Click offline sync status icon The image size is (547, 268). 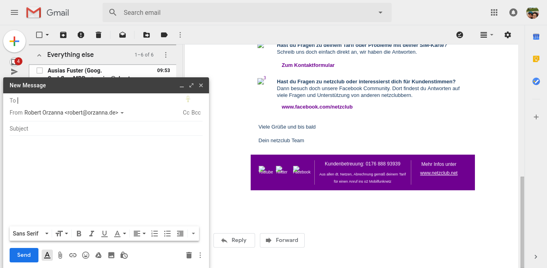coord(460,35)
